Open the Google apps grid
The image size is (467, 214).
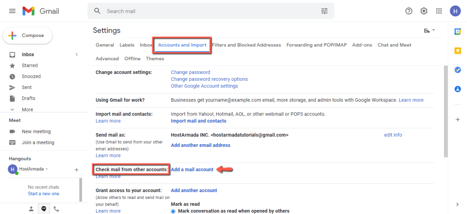(439, 11)
